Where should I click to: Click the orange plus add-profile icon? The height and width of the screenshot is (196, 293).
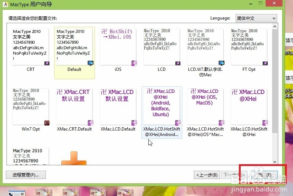pos(74,158)
